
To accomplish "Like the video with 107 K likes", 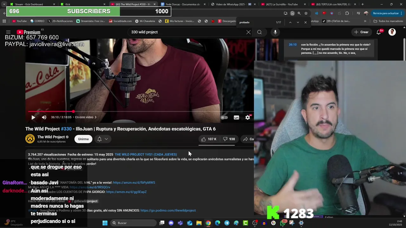I will 209,139.
